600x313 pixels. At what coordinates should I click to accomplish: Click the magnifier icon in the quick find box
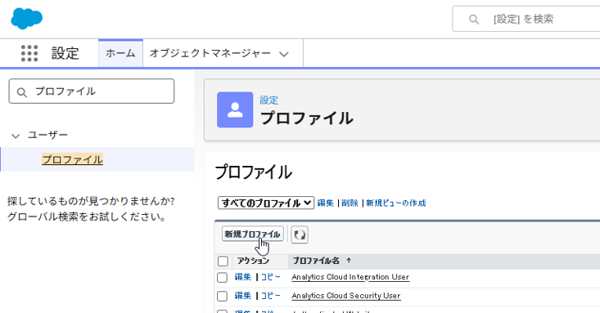tap(22, 92)
